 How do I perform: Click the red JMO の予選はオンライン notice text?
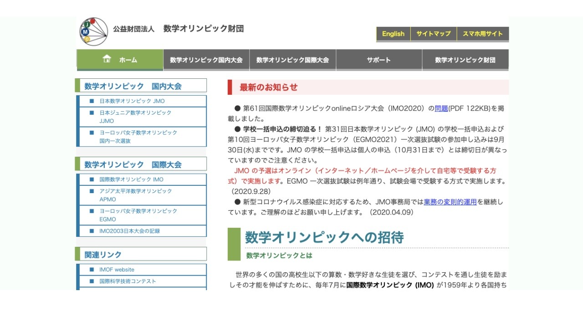(363, 176)
